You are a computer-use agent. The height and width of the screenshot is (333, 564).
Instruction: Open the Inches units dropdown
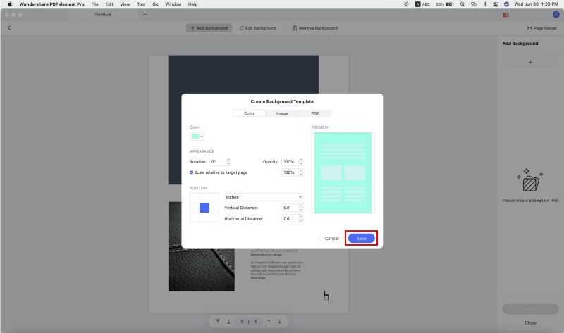click(x=263, y=197)
